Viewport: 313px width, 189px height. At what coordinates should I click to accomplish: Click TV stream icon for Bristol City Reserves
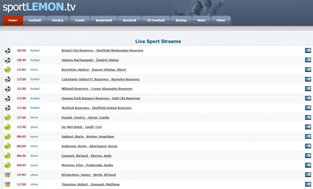(x=308, y=50)
